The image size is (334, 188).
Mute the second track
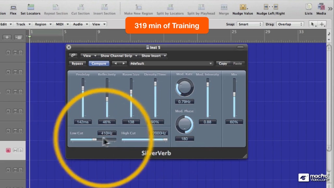15,72
